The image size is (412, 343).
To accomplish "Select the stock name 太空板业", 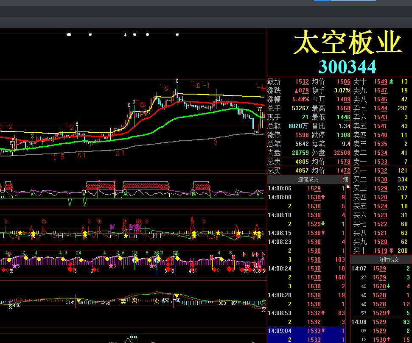I will [x=348, y=42].
